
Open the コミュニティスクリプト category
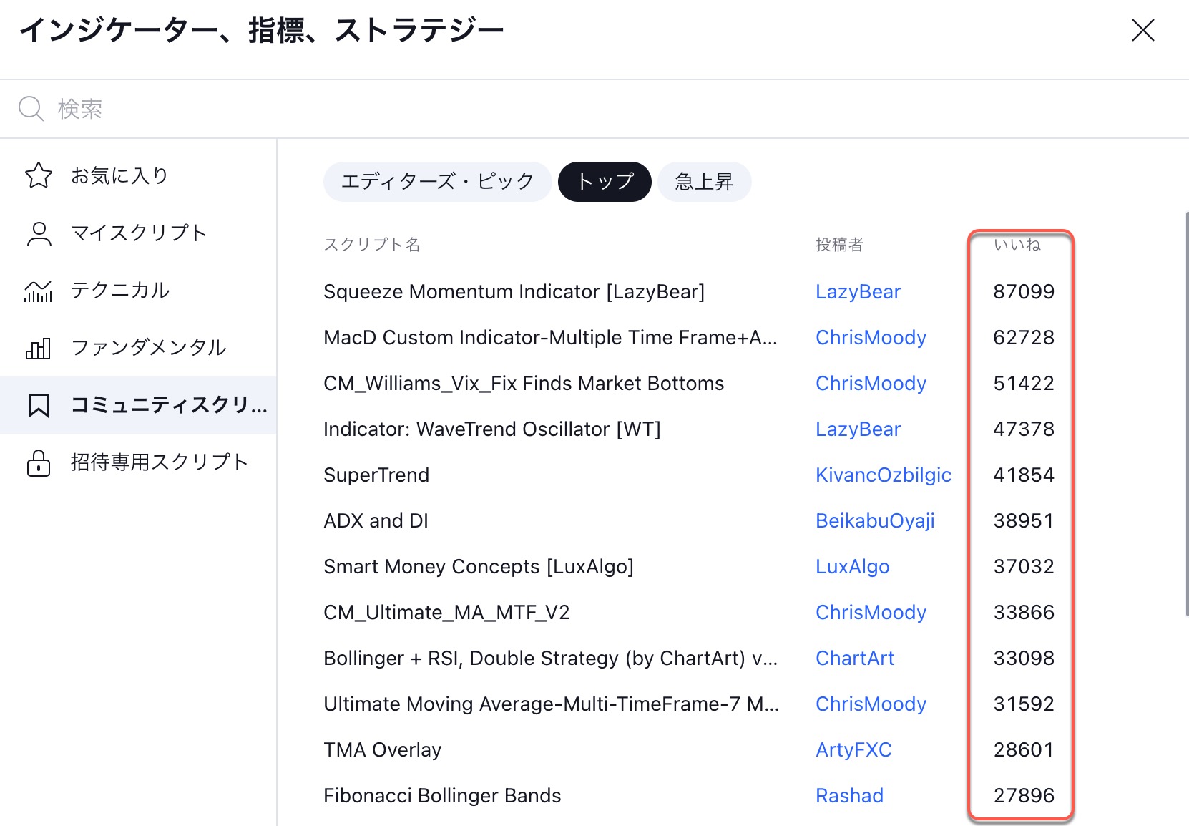(x=138, y=405)
